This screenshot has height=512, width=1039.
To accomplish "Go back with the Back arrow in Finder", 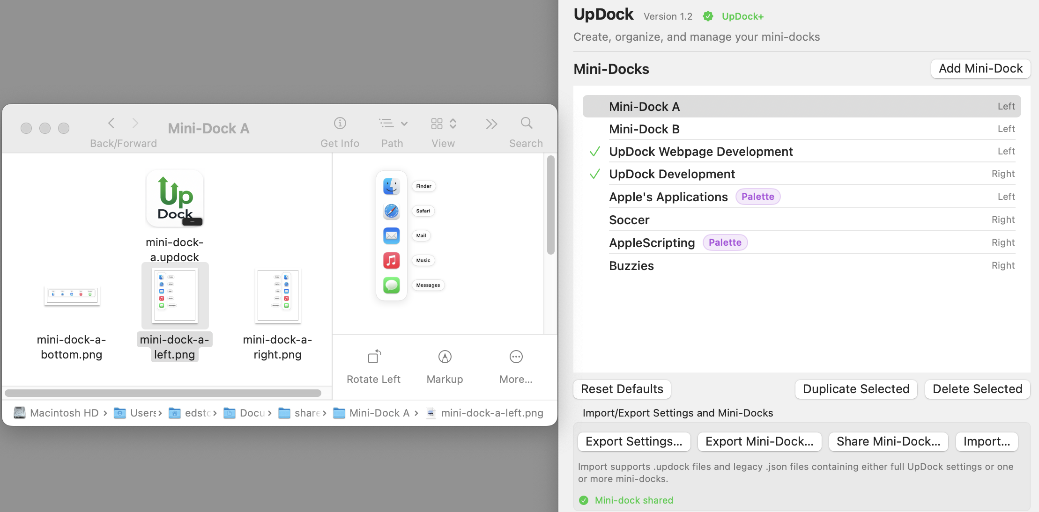I will pyautogui.click(x=111, y=123).
